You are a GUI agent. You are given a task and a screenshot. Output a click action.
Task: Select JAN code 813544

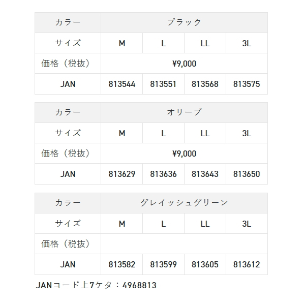(122, 84)
